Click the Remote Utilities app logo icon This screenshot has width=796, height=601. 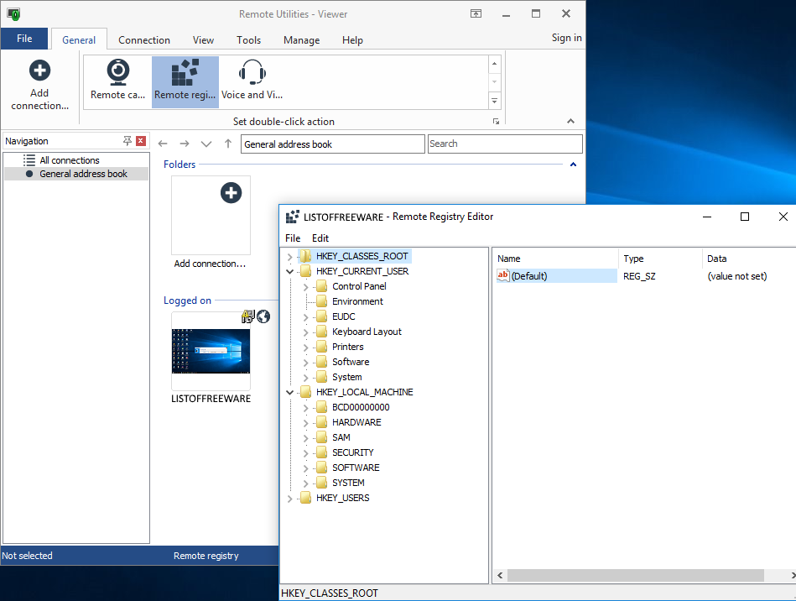point(13,13)
